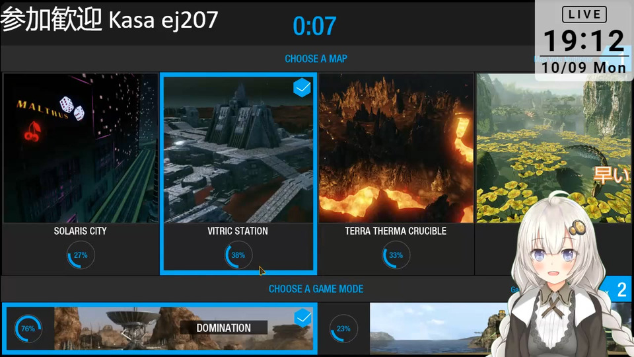The width and height of the screenshot is (634, 357).
Task: Click the 76% vote ring for Domination
Action: click(x=28, y=329)
